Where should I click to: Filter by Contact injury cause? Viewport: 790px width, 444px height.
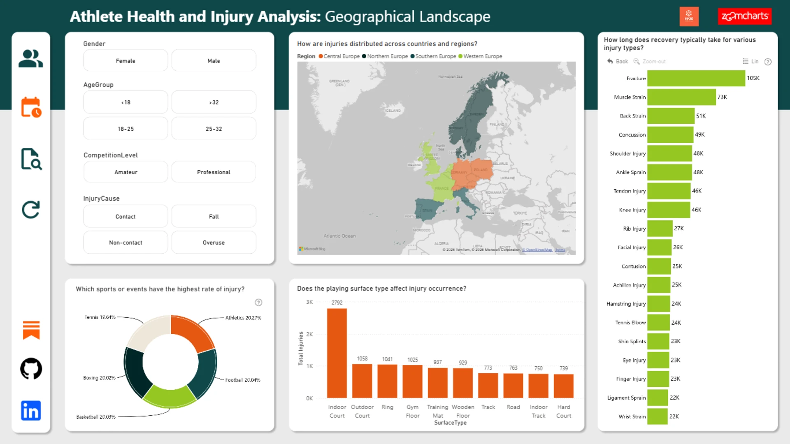125,216
